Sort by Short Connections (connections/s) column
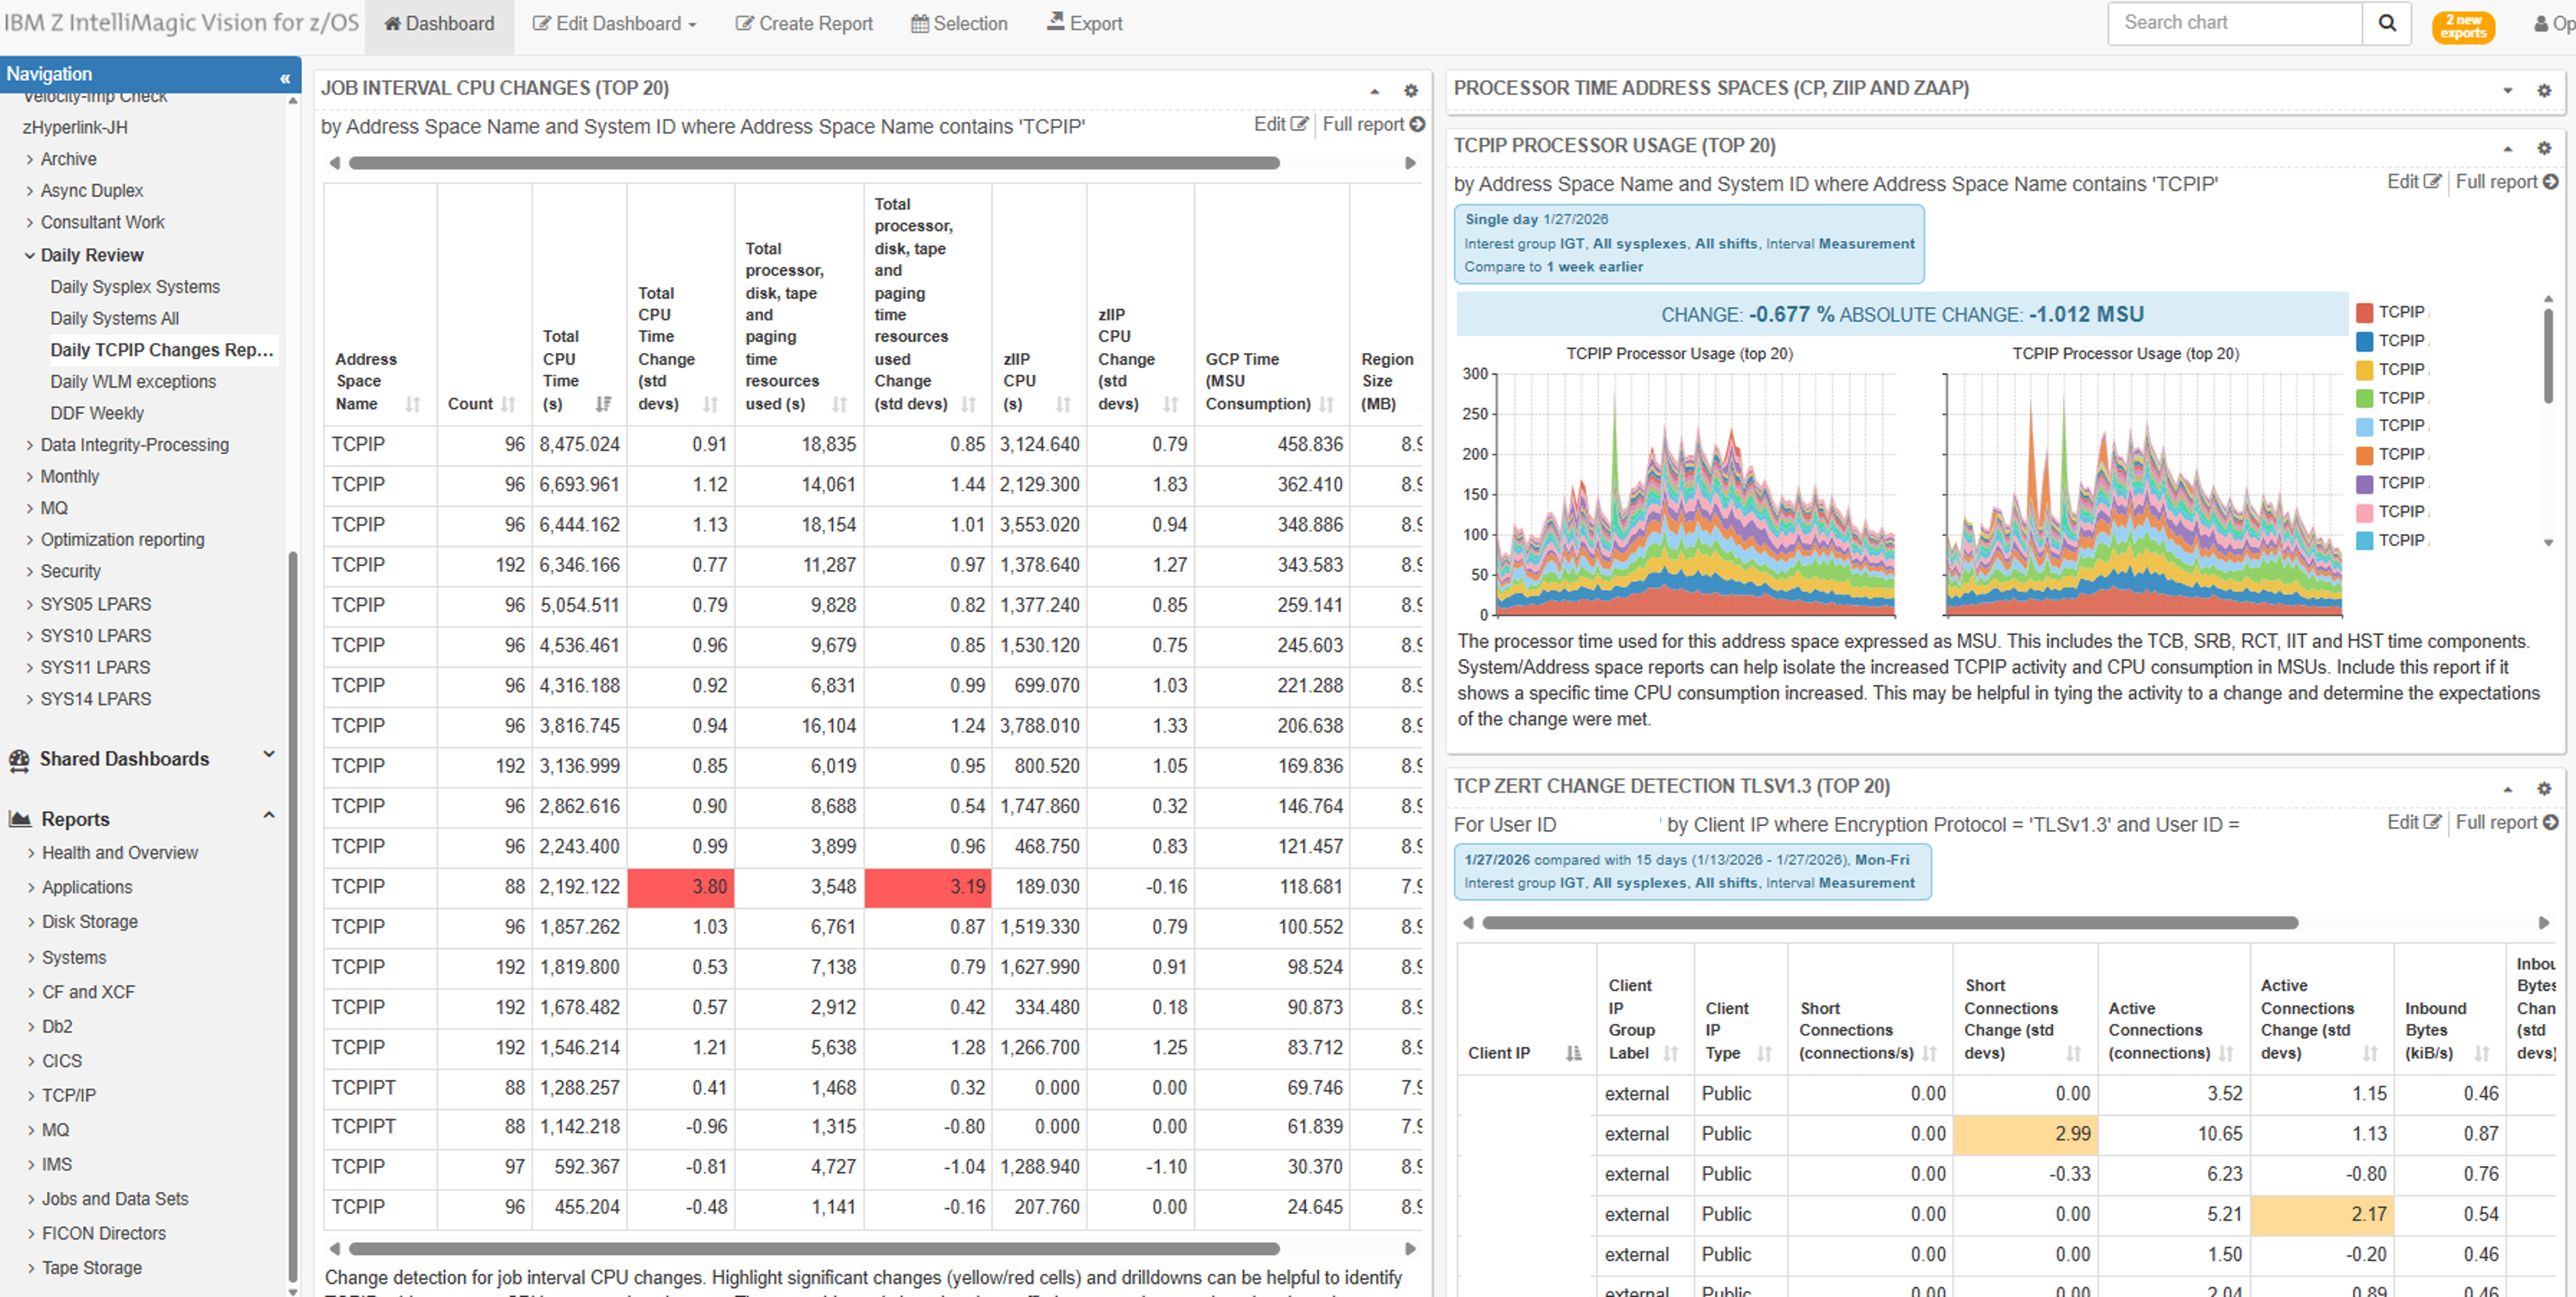Screen dimensions: 2576x1297 tap(1929, 1053)
